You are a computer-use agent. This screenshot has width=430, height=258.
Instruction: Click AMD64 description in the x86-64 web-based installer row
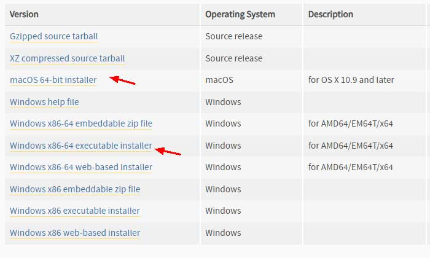click(x=351, y=167)
